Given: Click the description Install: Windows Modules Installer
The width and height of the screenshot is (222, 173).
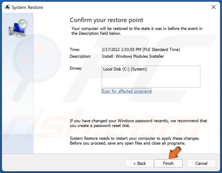Looking at the screenshot, I should tap(133, 56).
